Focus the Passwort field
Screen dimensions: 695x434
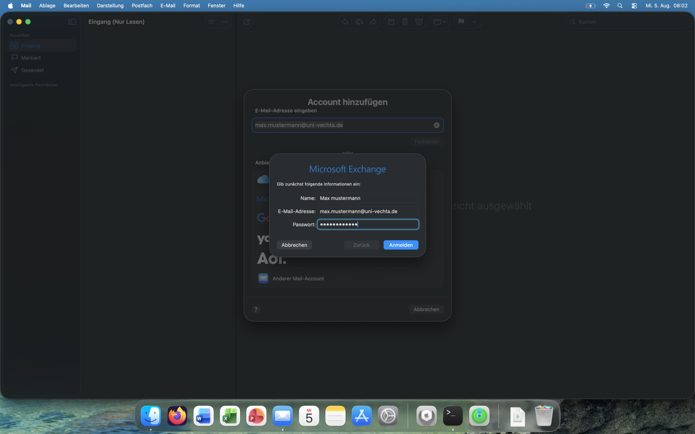point(368,224)
